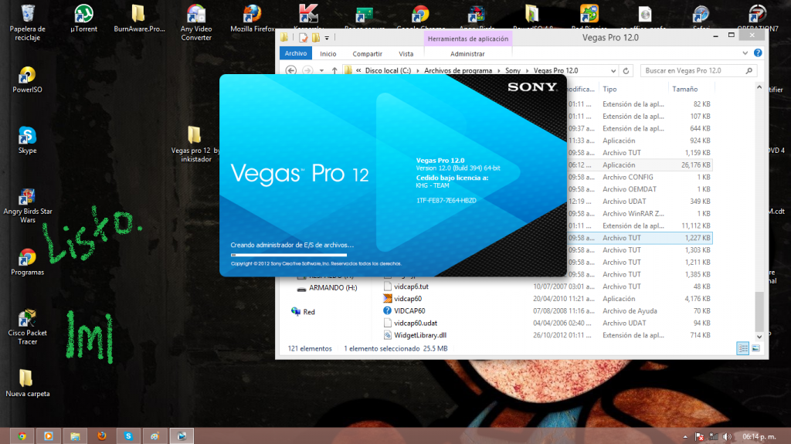791x444 pixels.
Task: Open Firefox from the taskbar
Action: (102, 436)
